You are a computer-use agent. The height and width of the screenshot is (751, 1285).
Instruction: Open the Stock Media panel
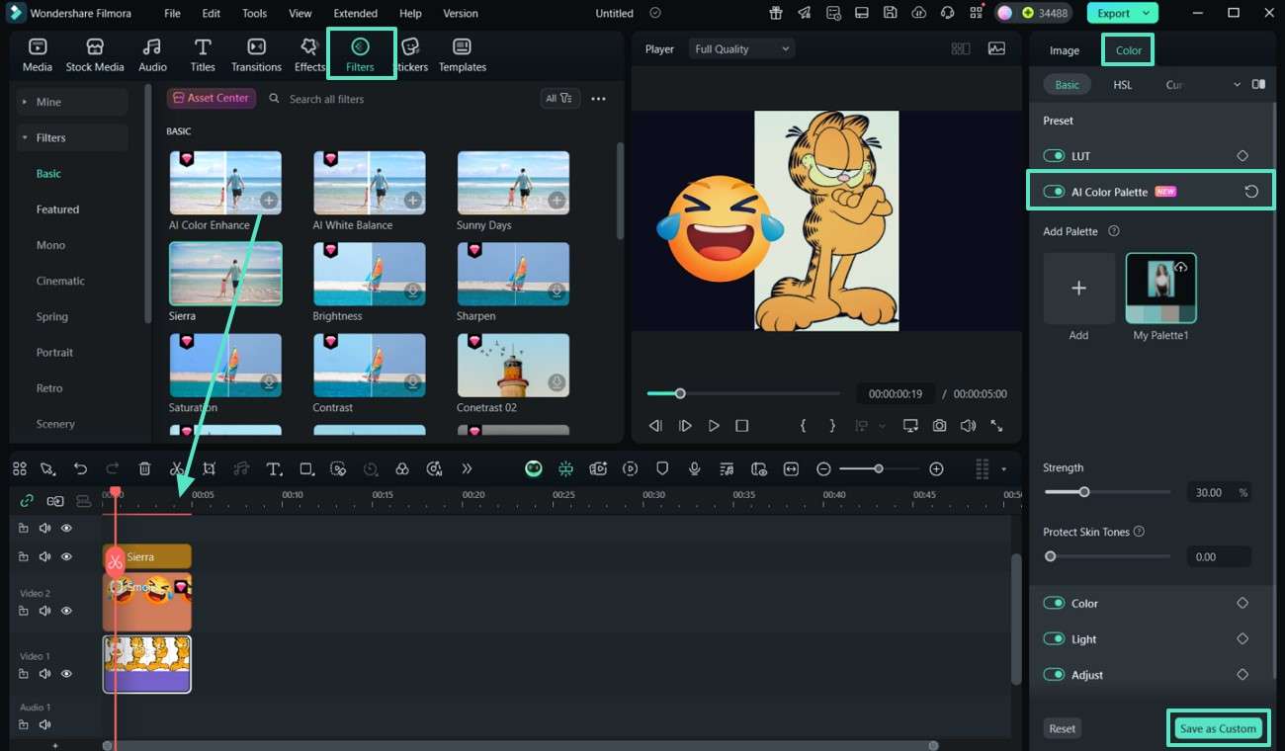(x=95, y=55)
